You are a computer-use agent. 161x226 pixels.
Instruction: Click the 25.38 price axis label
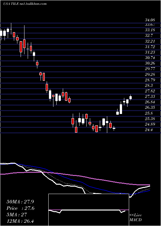[x=150, y=119]
